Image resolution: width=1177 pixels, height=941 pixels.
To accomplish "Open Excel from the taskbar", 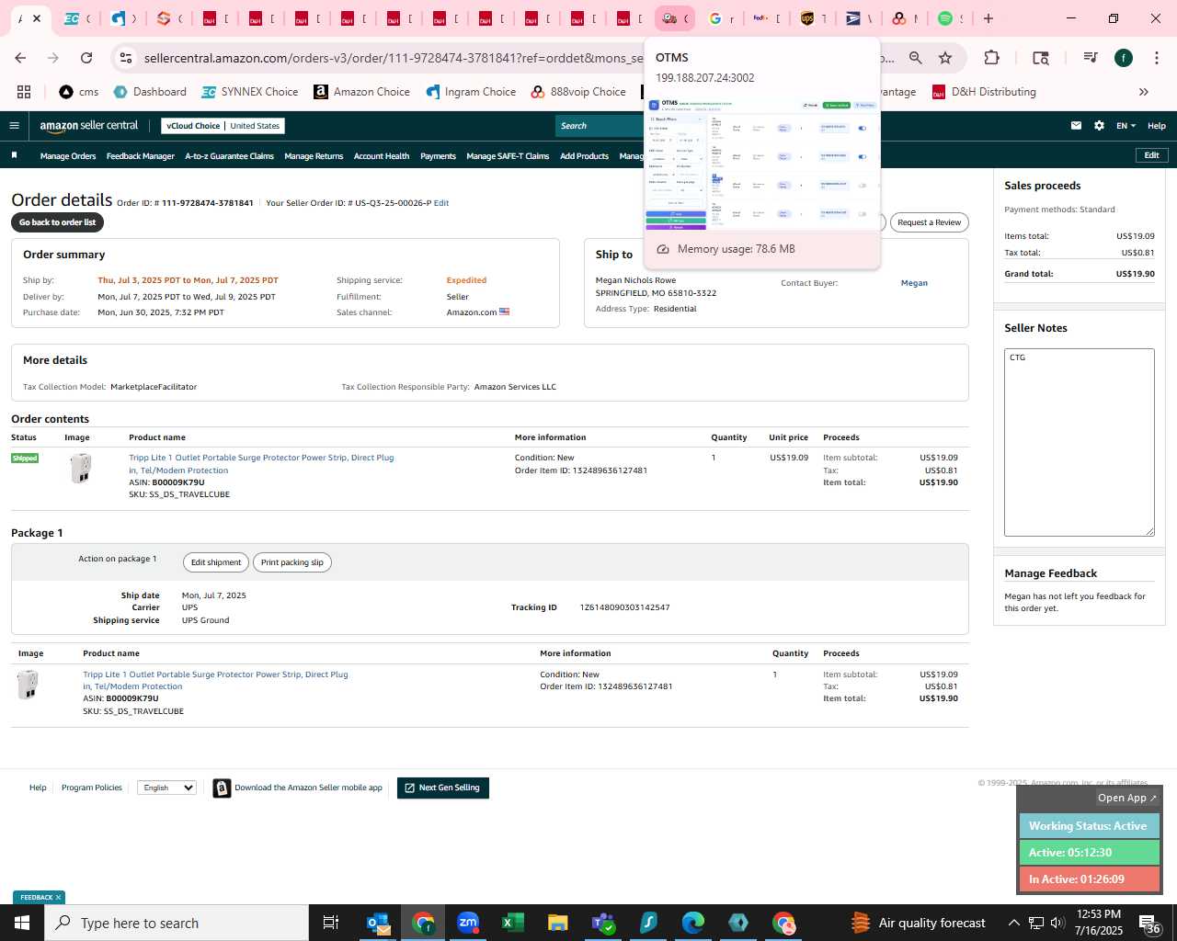I will 513,923.
